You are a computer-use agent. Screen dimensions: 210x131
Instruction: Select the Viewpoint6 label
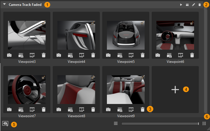tap(175, 62)
